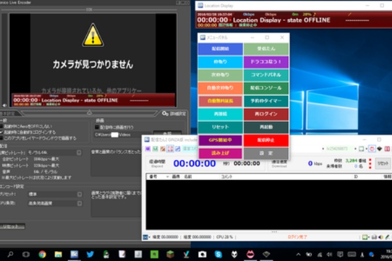
Task: Click the light blue 枠取り button
Action: pyautogui.click(x=220, y=62)
